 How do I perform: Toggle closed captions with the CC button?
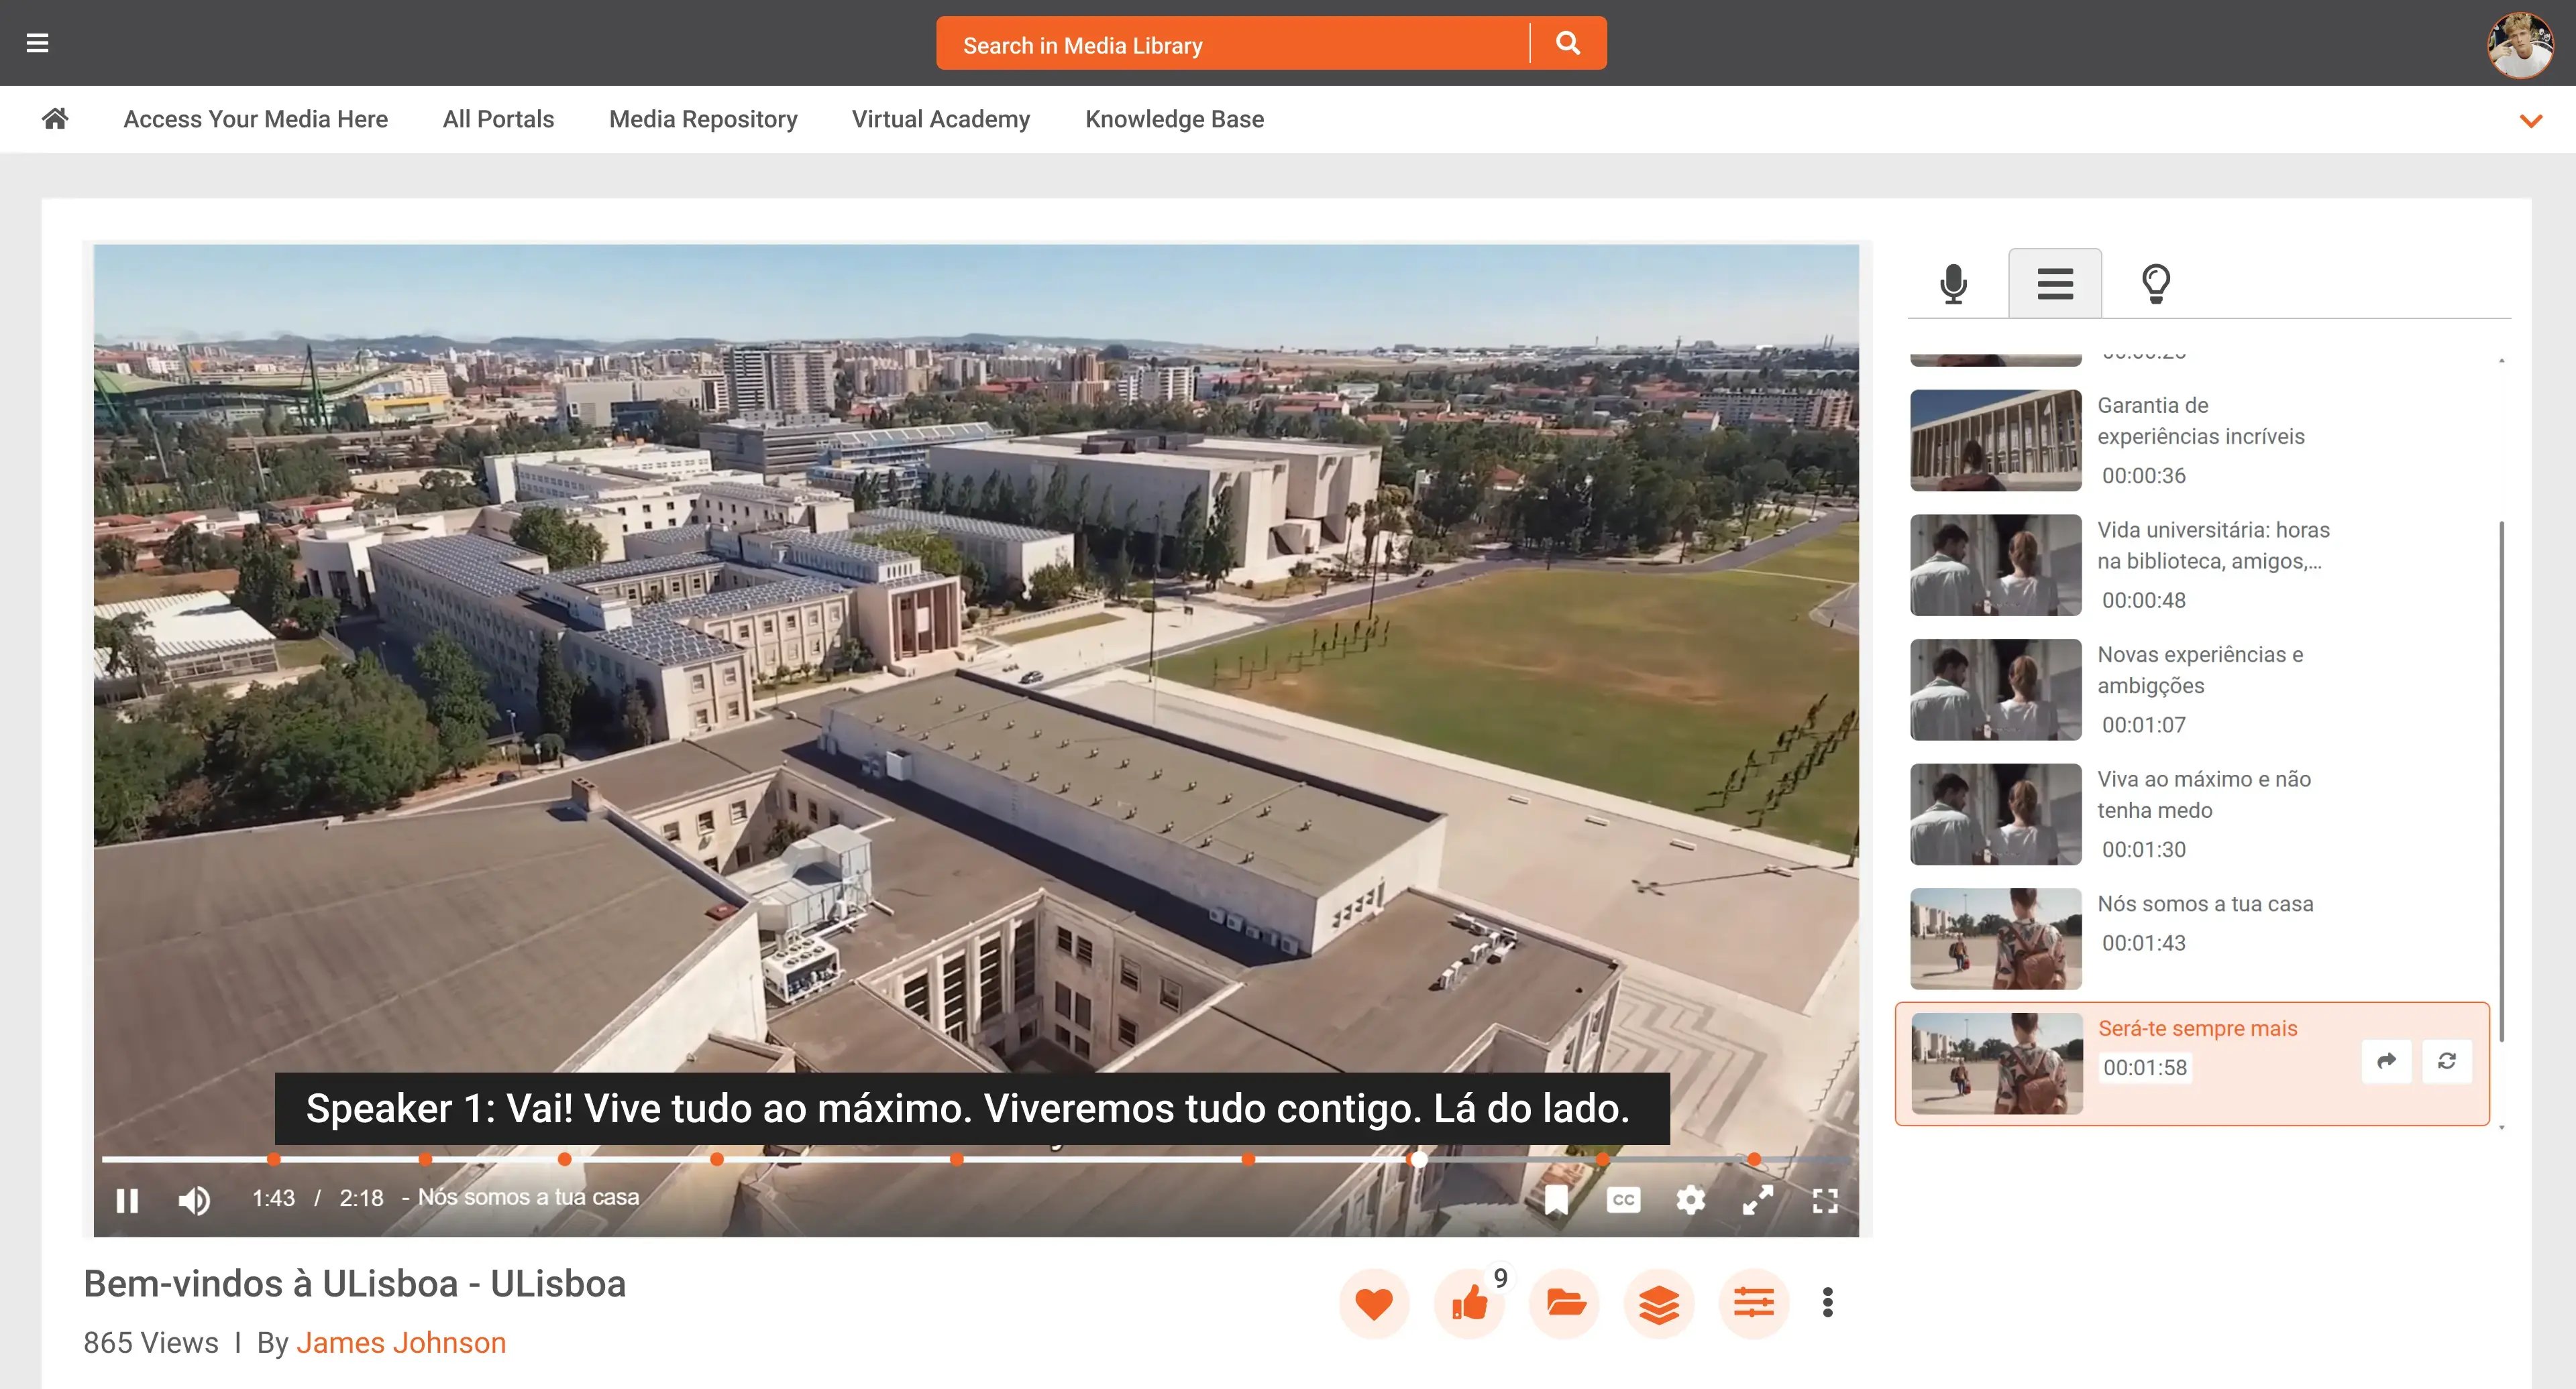pyautogui.click(x=1623, y=1199)
